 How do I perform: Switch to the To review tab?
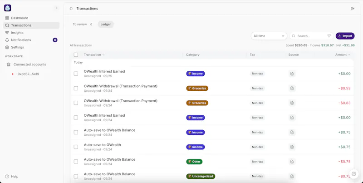point(83,25)
